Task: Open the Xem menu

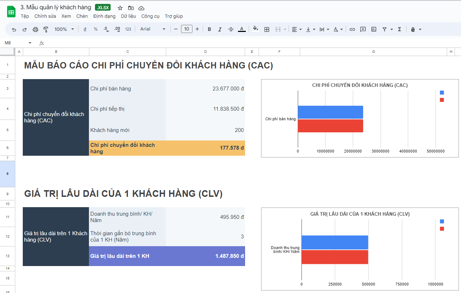Action: click(66, 16)
